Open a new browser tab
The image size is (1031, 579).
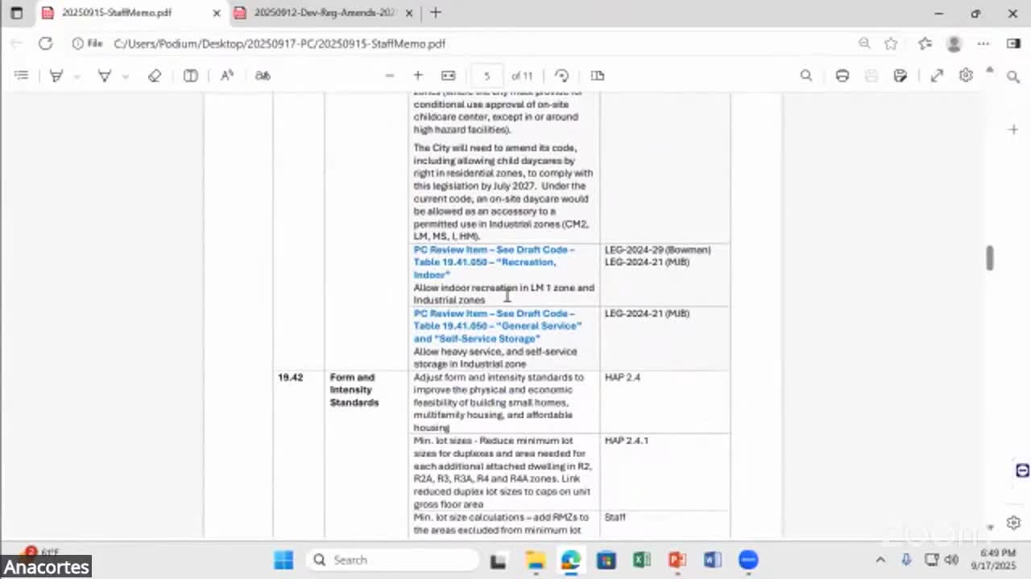(x=436, y=13)
